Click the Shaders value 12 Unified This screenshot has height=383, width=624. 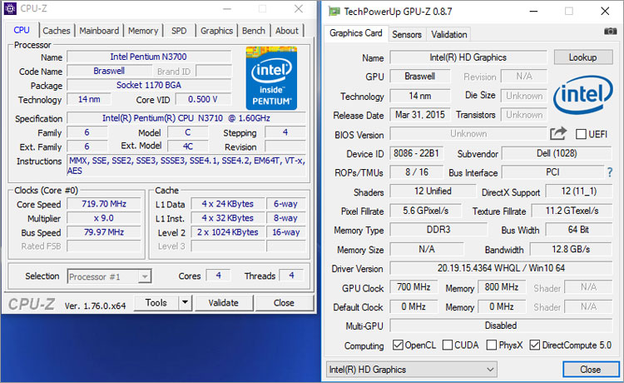point(433,191)
